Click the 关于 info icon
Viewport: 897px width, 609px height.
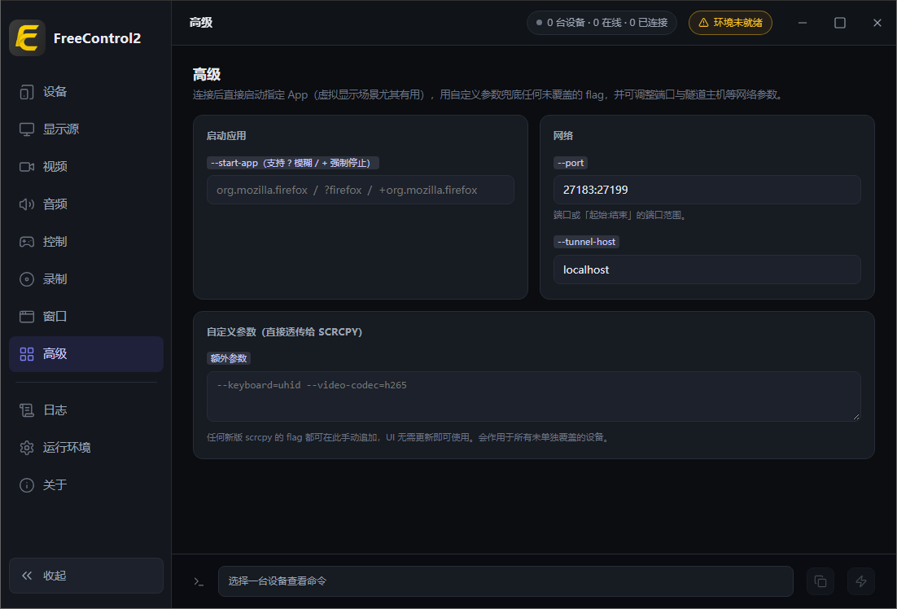coord(26,485)
